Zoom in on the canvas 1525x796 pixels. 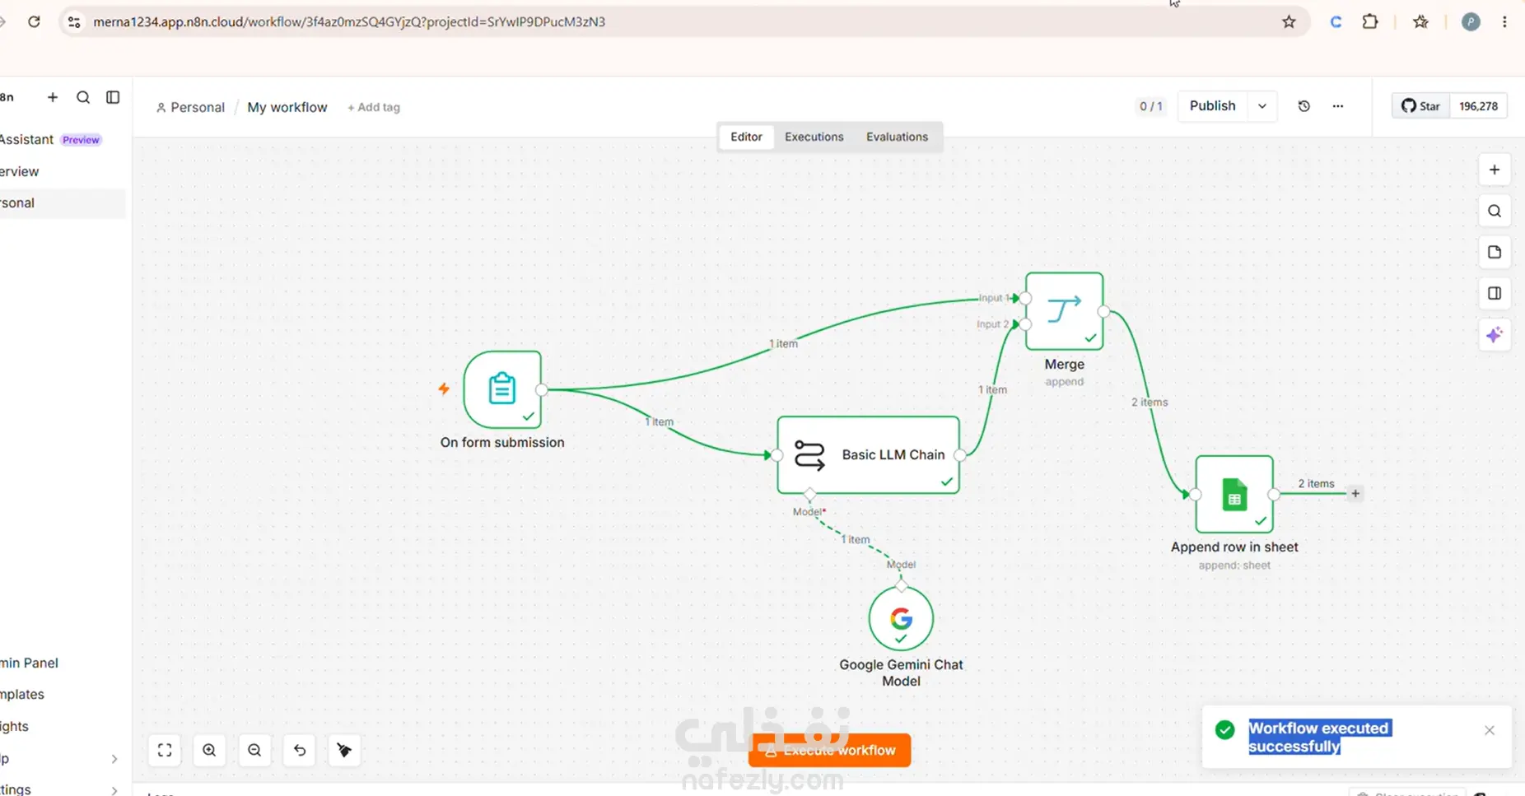[x=209, y=750]
